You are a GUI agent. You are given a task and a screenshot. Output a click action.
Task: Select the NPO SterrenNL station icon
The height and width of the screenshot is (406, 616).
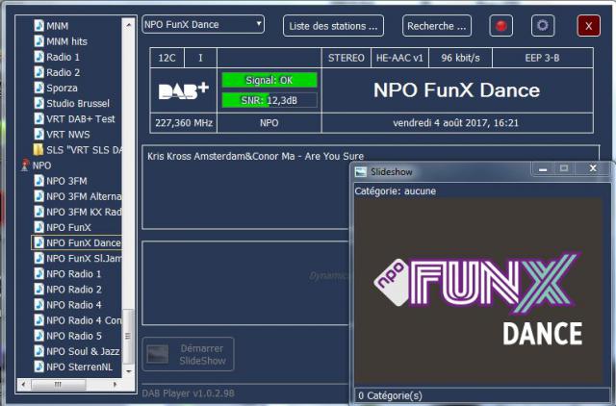[38, 367]
